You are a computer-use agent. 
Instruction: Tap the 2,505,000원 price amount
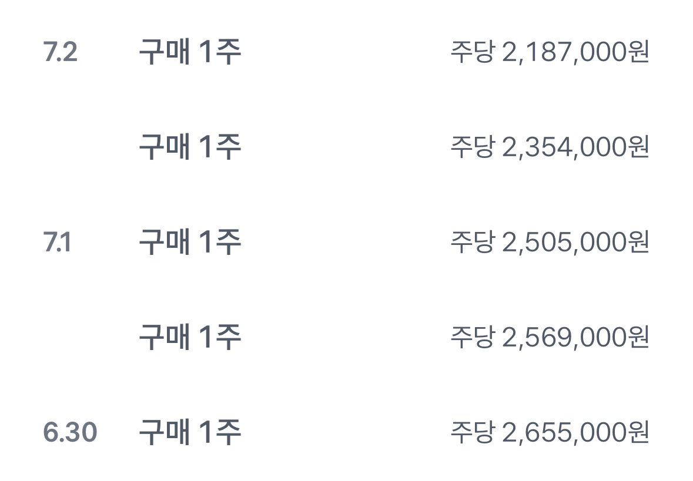[x=575, y=243]
